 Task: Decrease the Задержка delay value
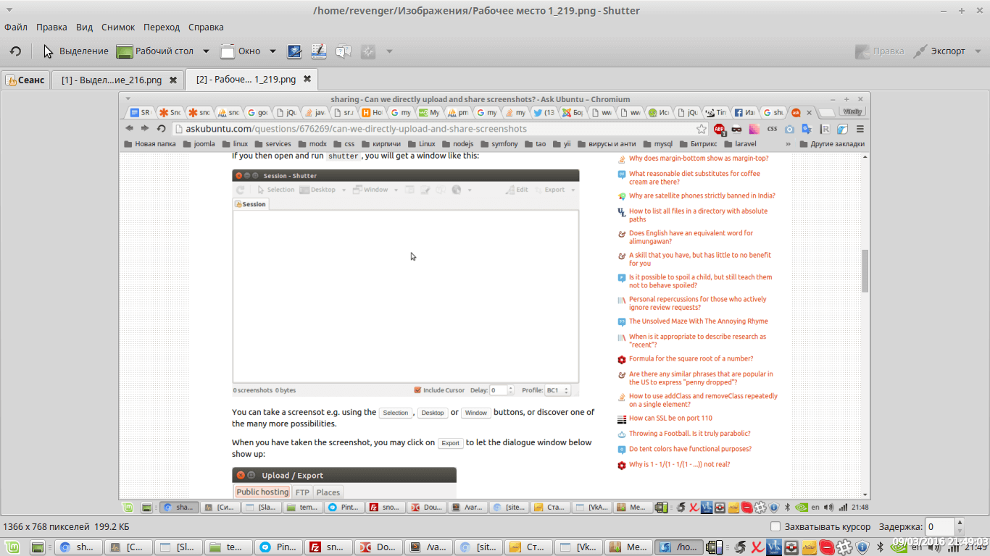(961, 532)
